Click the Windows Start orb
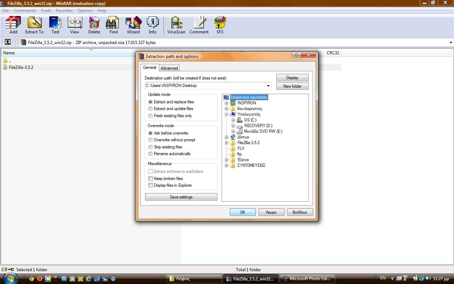Viewport: 454px width, 284px height. (10, 278)
